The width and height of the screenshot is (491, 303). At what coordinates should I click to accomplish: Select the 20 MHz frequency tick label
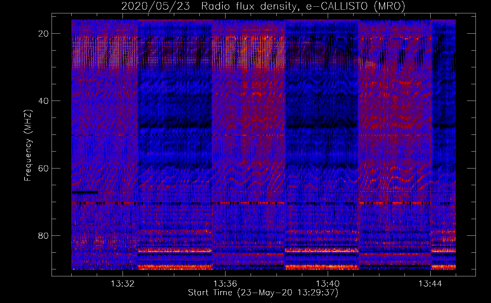coord(44,34)
